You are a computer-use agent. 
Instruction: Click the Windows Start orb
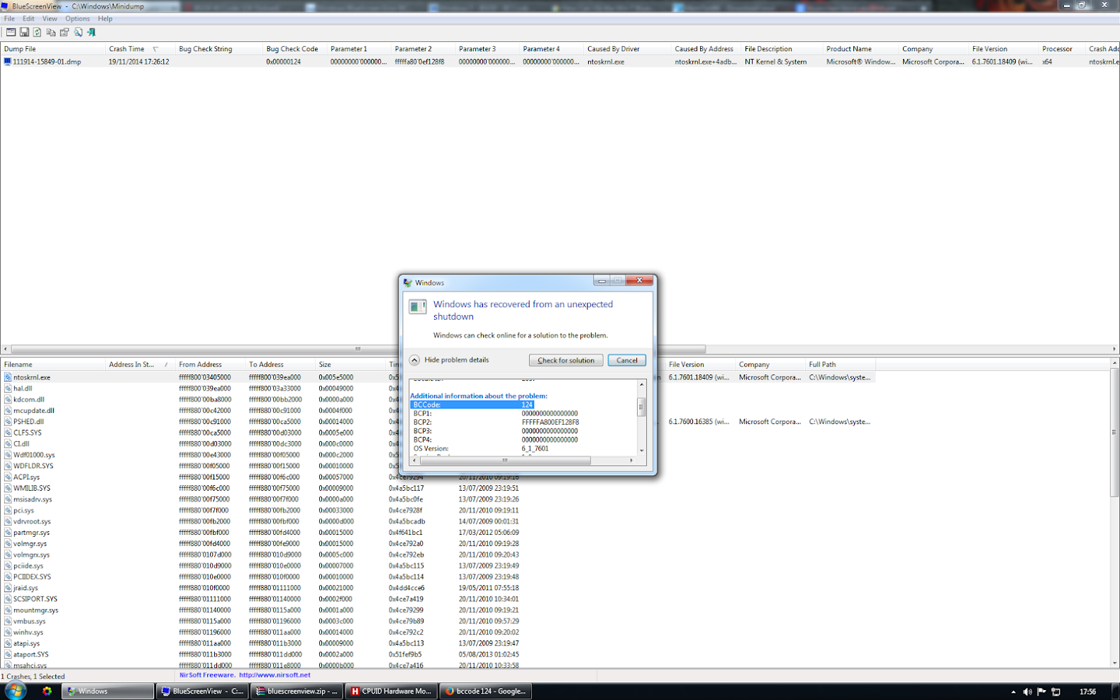click(16, 691)
